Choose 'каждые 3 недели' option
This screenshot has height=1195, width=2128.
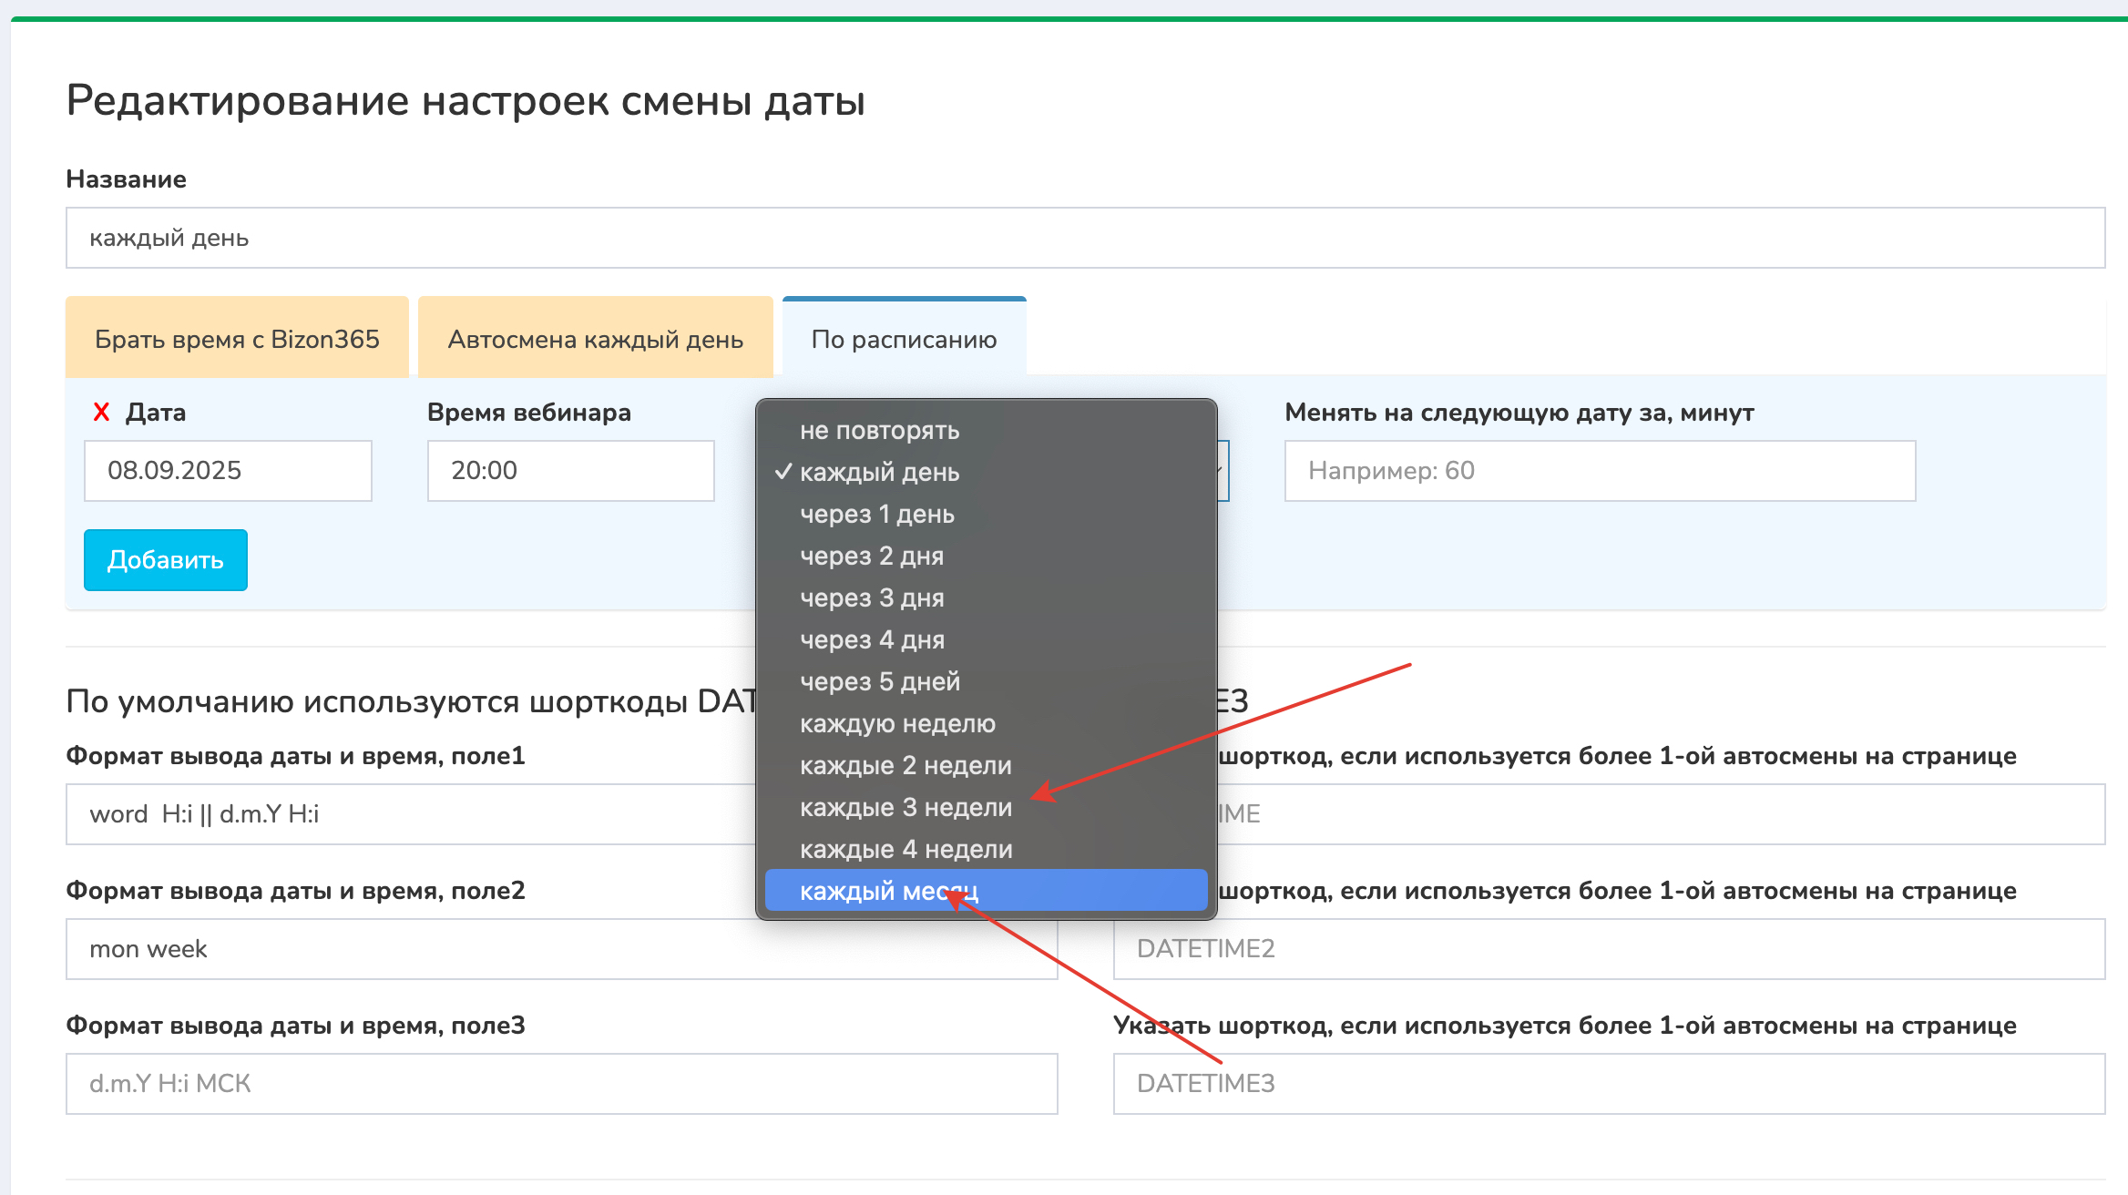pos(905,807)
